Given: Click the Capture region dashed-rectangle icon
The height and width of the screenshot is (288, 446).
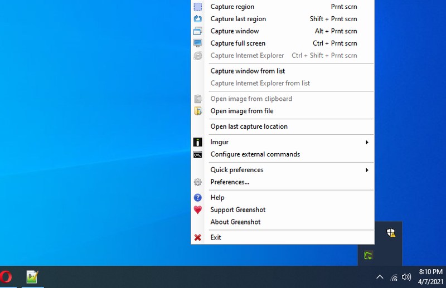Looking at the screenshot, I should click(x=198, y=7).
